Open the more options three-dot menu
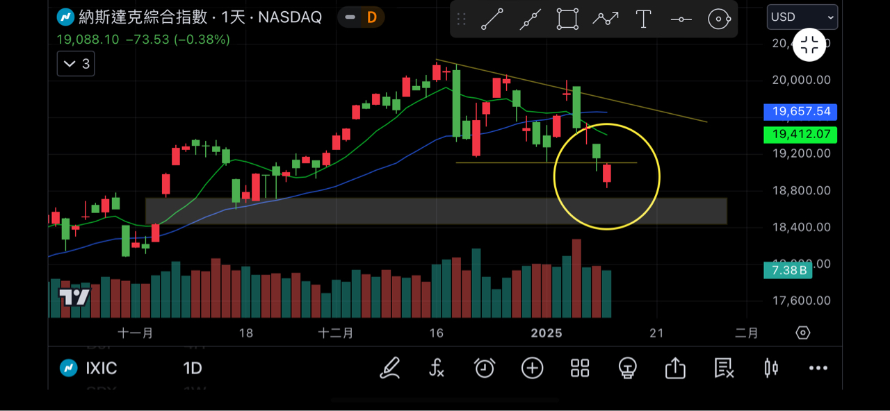The height and width of the screenshot is (411, 890). 818,368
